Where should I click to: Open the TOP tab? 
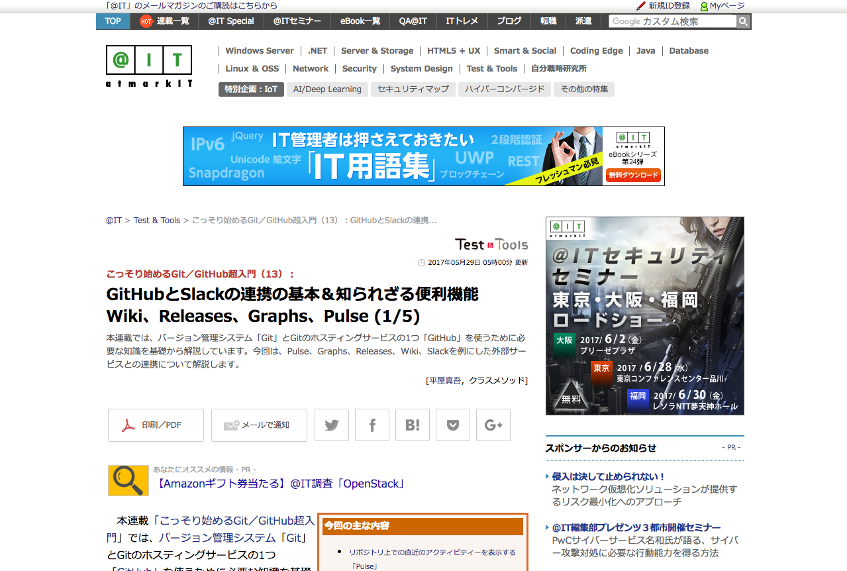tap(113, 21)
